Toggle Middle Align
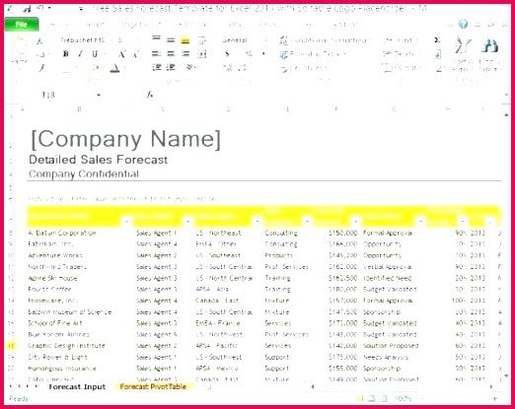 (x=171, y=40)
